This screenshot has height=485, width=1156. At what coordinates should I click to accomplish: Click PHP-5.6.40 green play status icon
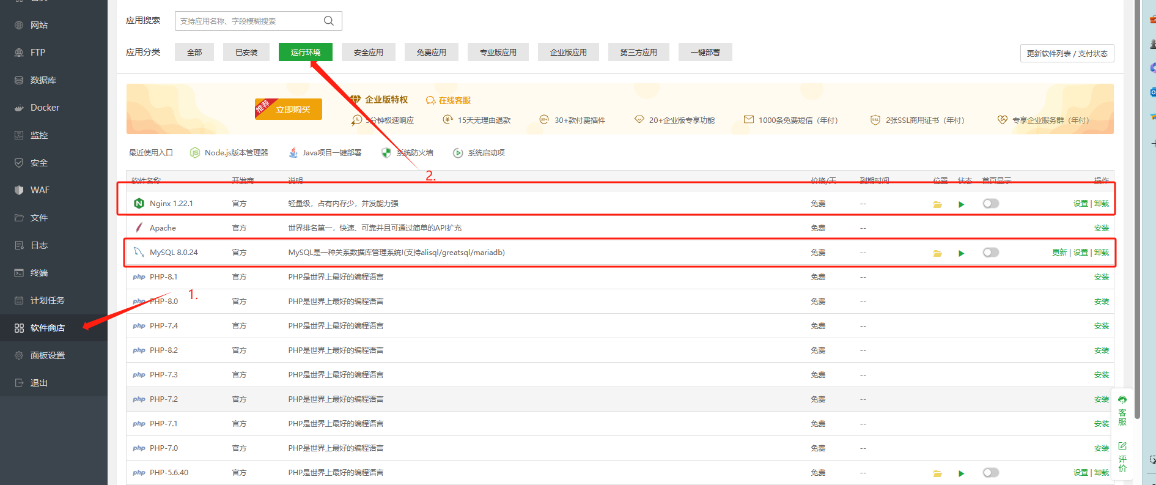coord(962,473)
